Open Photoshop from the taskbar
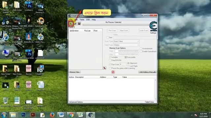The width and height of the screenshot is (211, 118). (23, 115)
